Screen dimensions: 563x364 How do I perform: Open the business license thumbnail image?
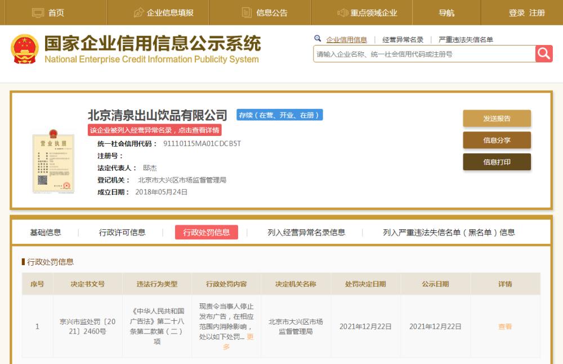point(53,162)
